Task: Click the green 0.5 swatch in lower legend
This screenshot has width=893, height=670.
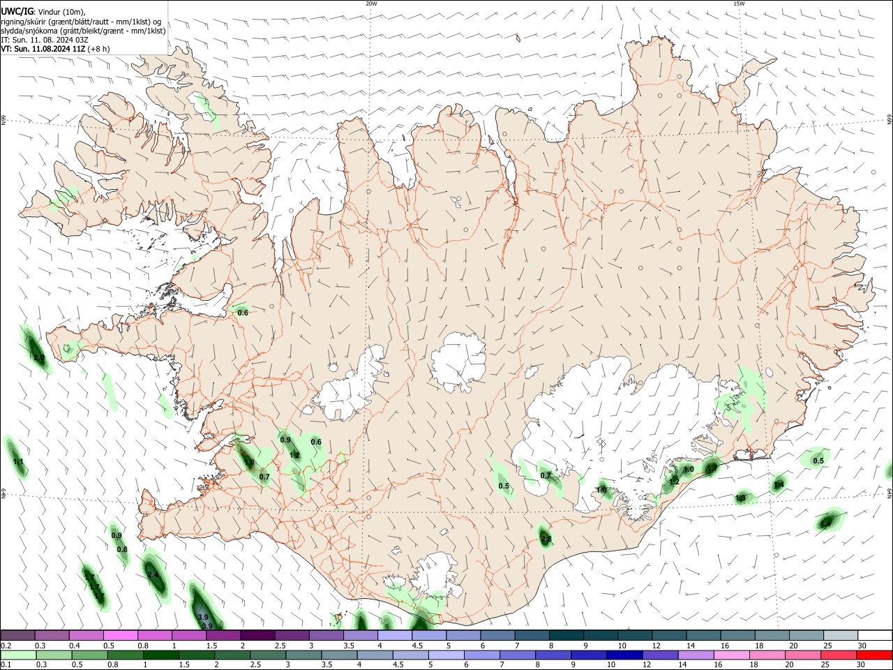Action: click(x=89, y=655)
